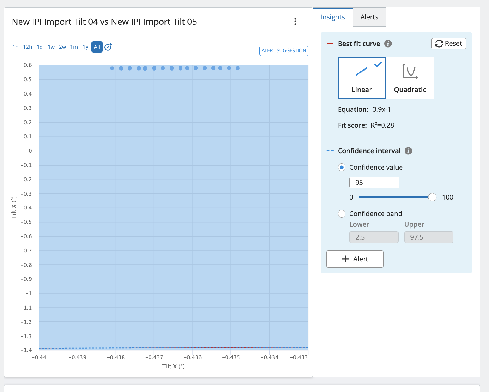489x392 pixels.
Task: Click the Reset button
Action: point(448,44)
